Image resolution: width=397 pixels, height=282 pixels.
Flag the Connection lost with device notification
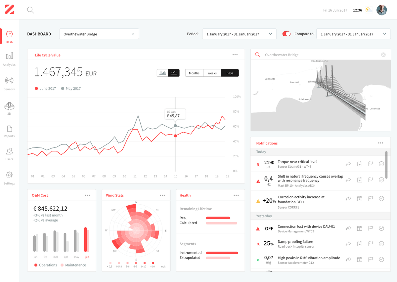pos(371,228)
